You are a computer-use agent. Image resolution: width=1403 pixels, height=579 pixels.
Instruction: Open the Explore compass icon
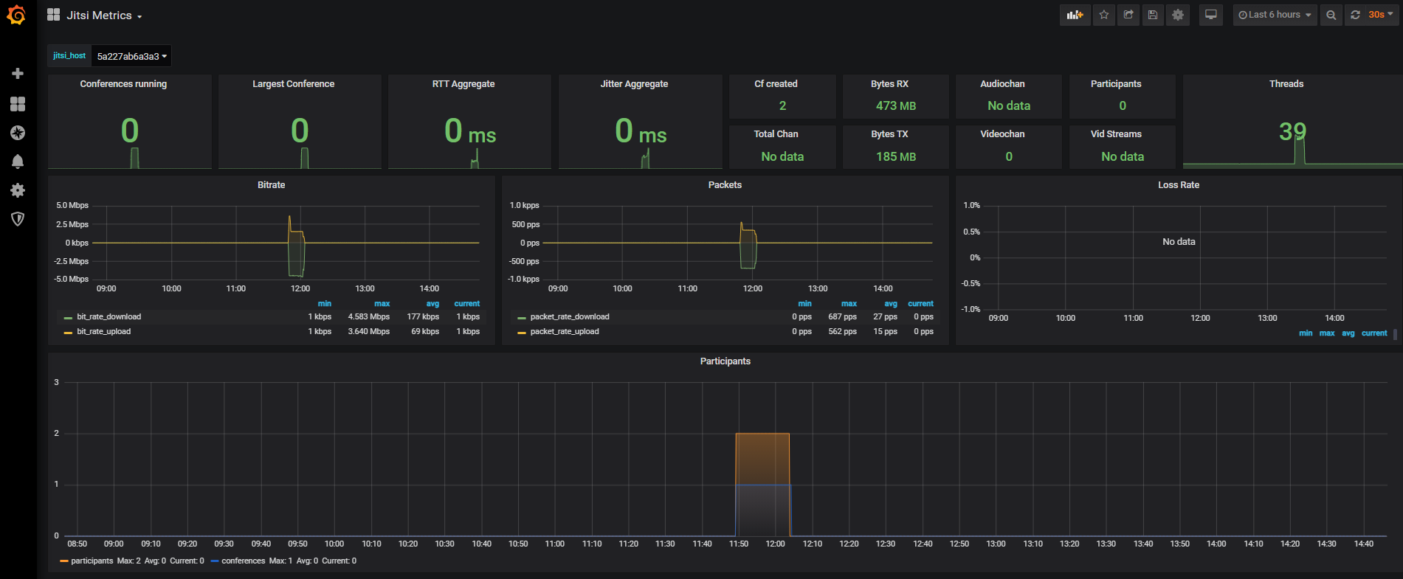point(18,133)
